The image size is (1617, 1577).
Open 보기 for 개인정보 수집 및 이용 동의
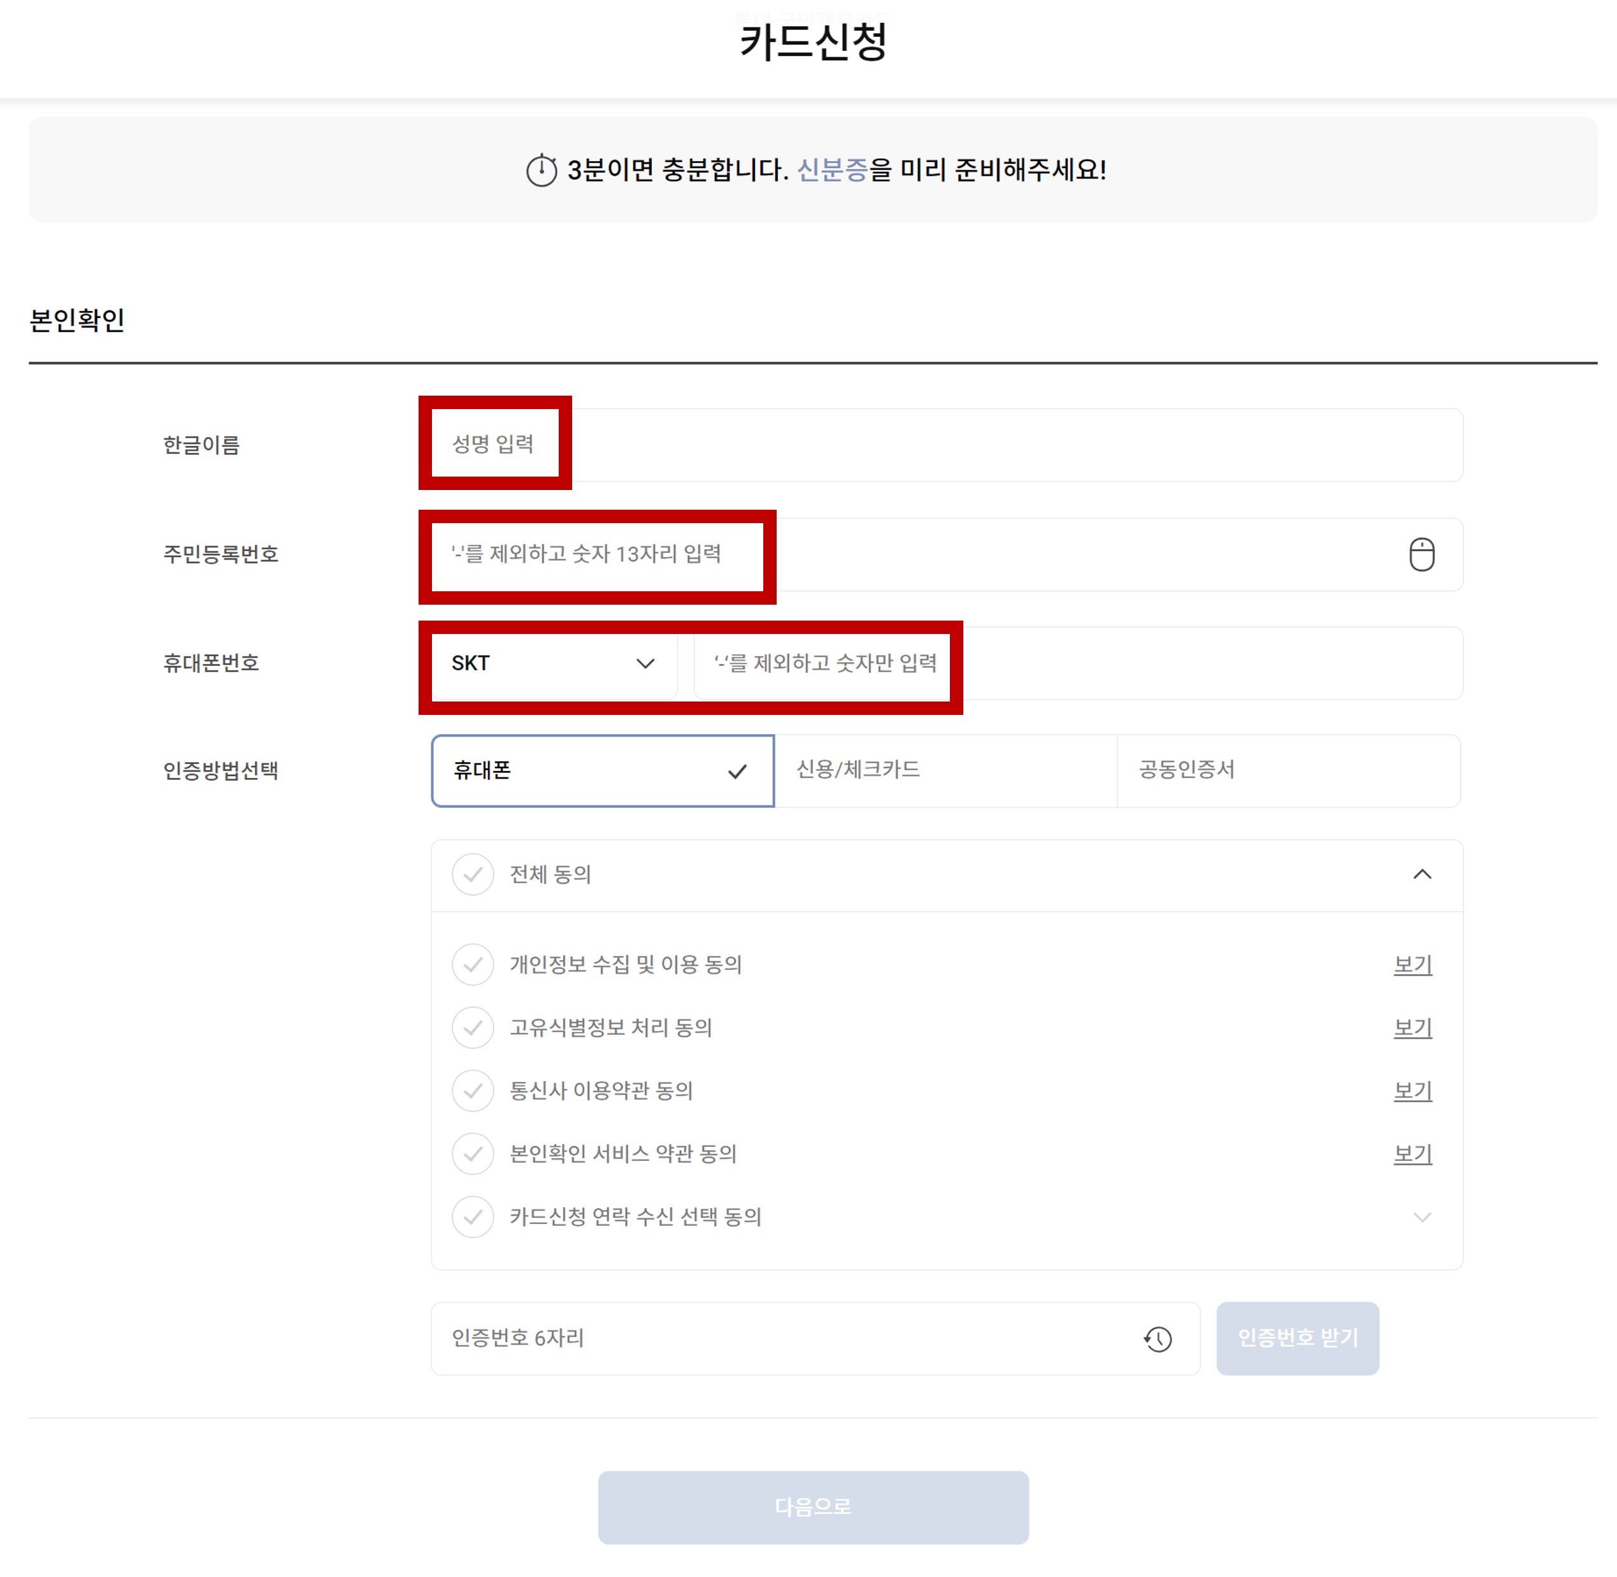pos(1412,964)
